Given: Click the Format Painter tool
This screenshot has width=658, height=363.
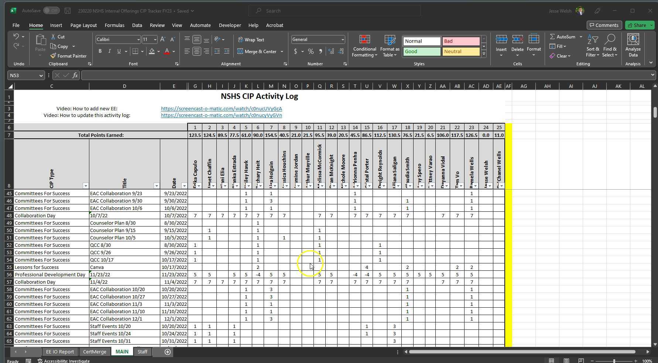Looking at the screenshot, I should coord(68,56).
